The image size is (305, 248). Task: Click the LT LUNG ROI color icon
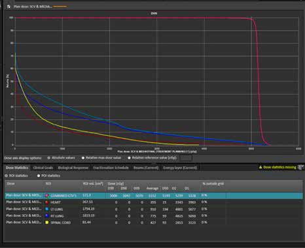pos(47,209)
